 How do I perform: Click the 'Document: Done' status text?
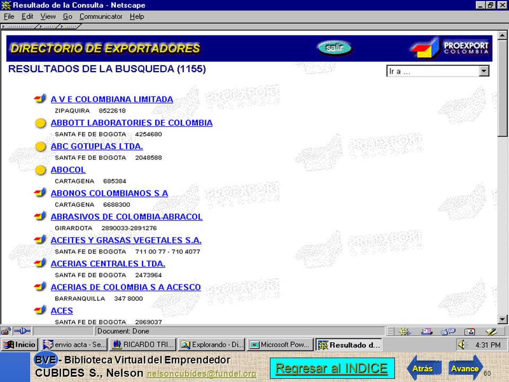point(124,331)
